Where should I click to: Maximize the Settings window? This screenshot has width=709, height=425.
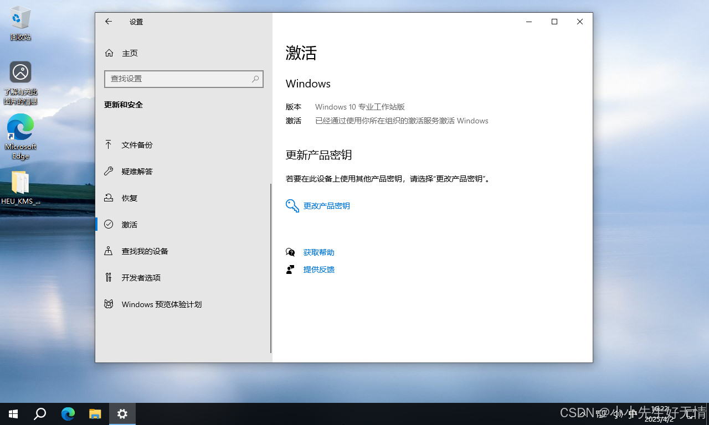click(554, 22)
